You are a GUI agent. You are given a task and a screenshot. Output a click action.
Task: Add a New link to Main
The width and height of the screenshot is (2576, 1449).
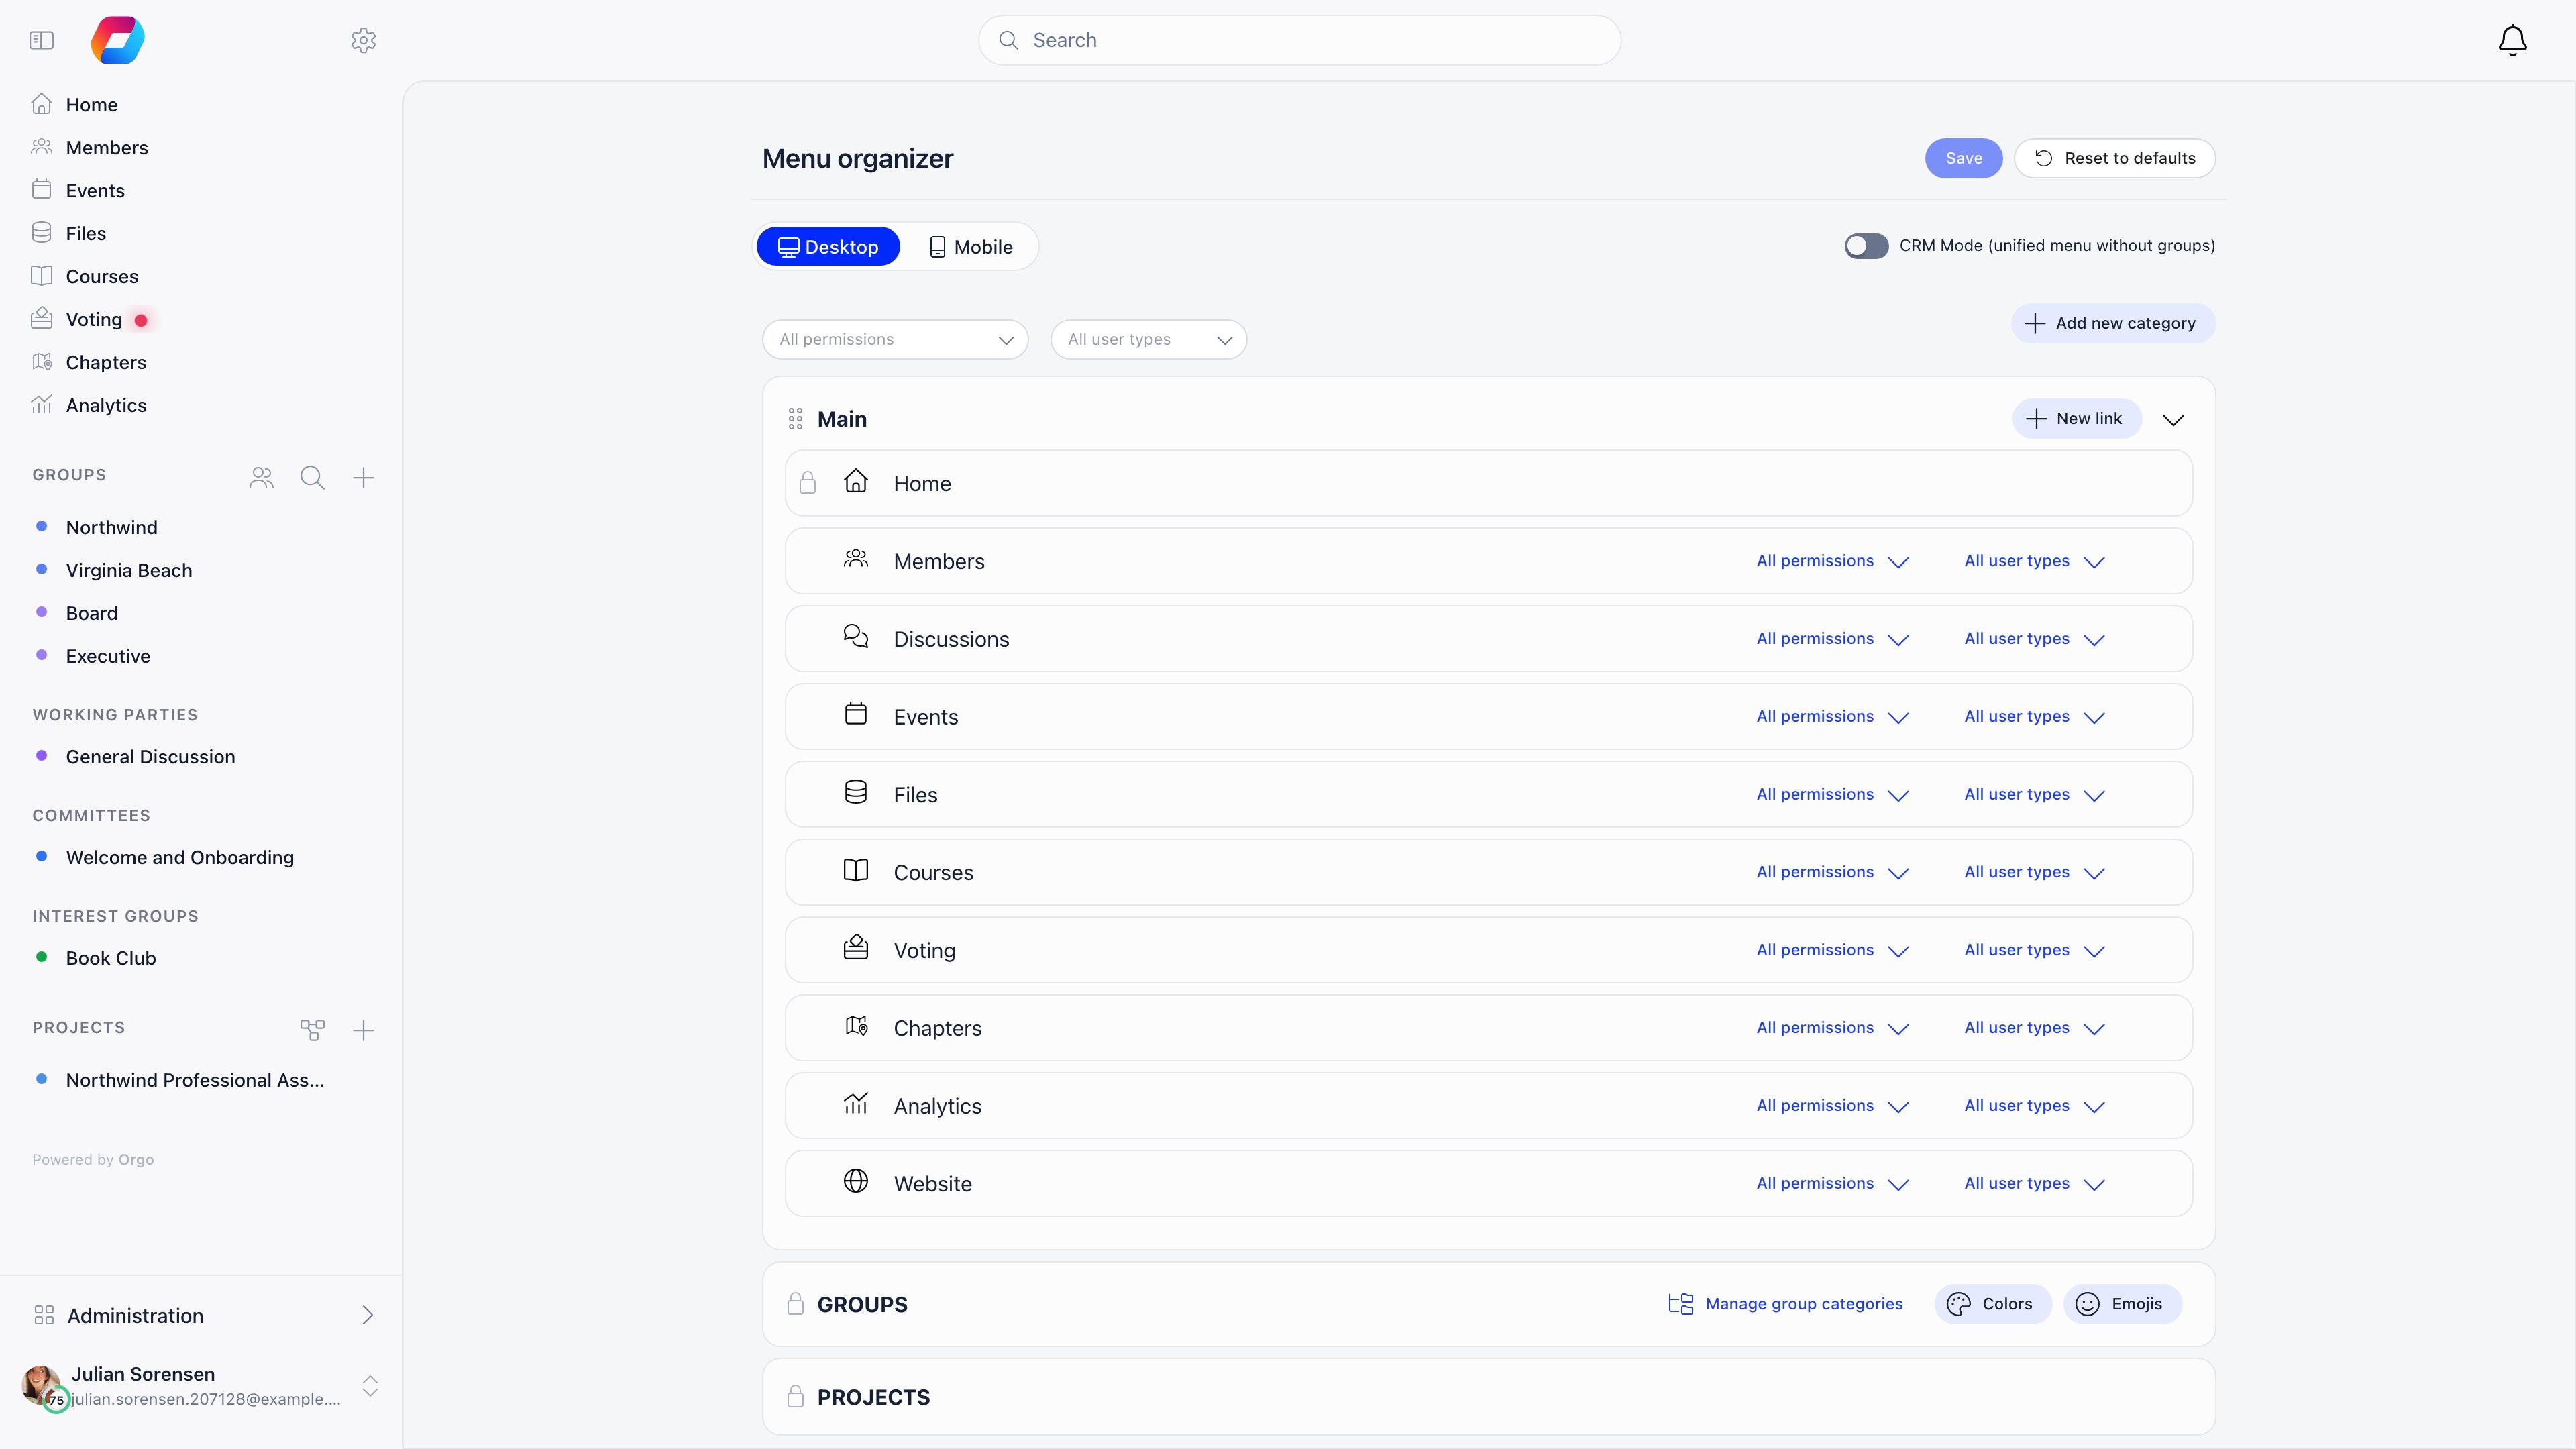(2076, 419)
